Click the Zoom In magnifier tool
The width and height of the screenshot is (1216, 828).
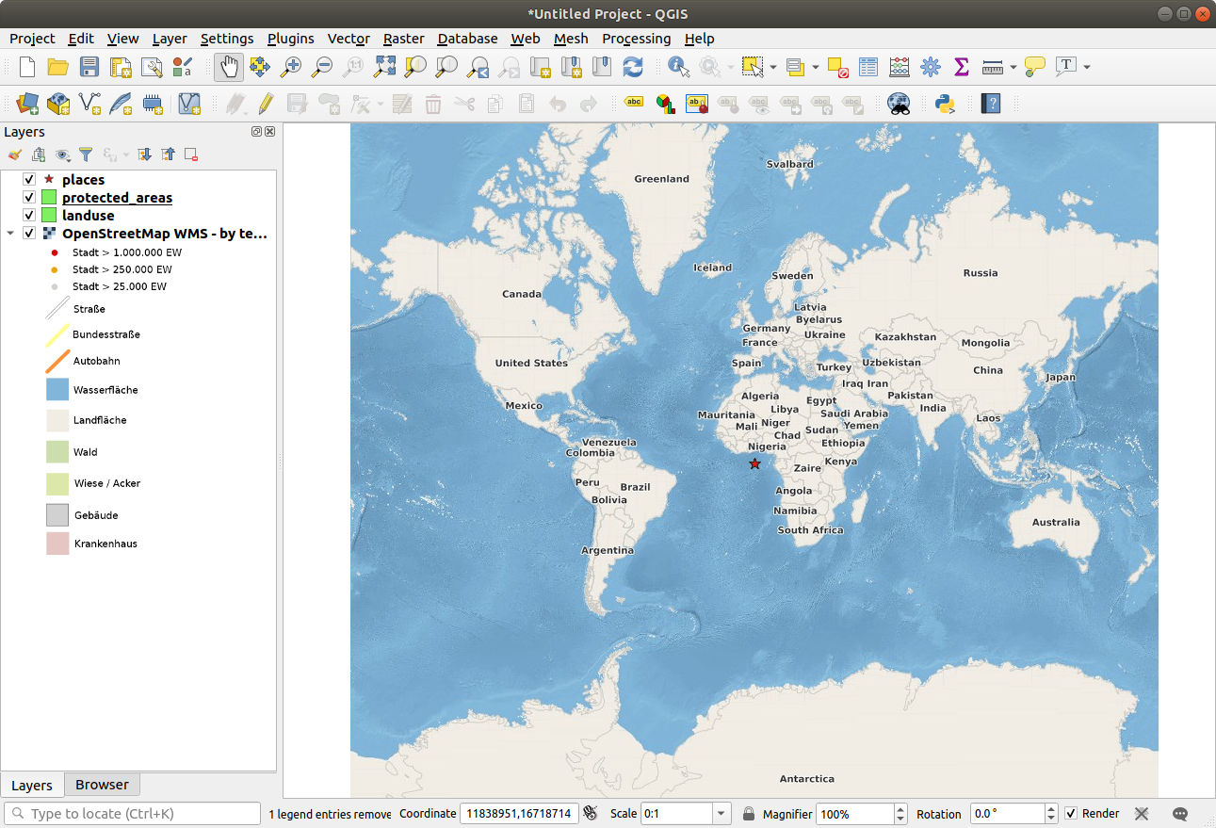(291, 67)
